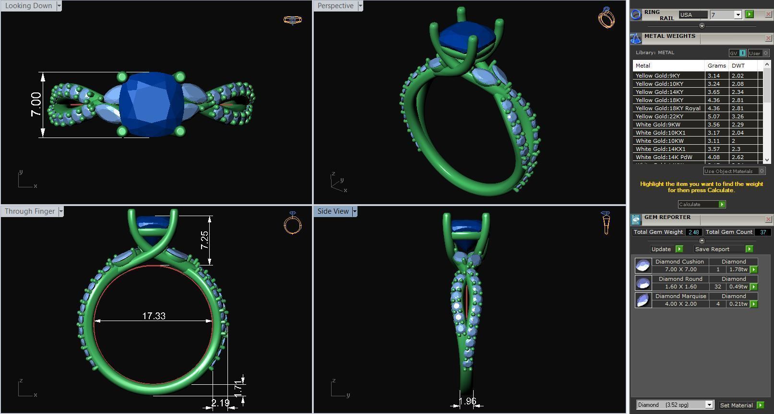Click the Perspective viewport ring icon

[x=607, y=17]
